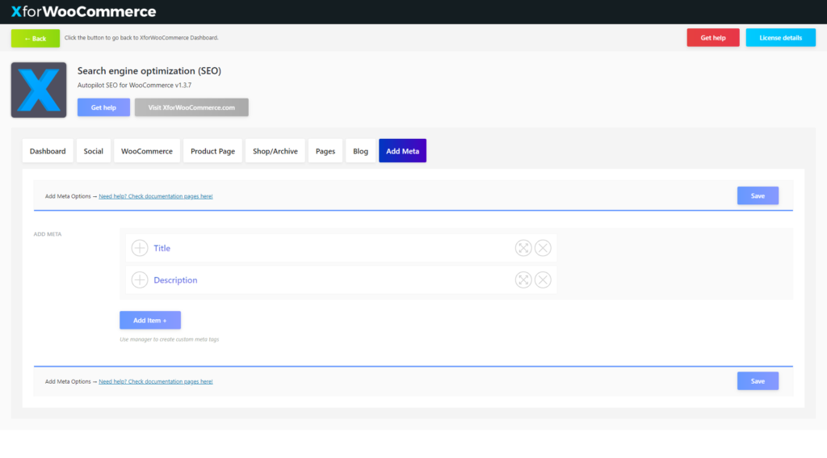Viewport: 827px width, 458px height.
Task: Open the Pages tab
Action: coord(325,151)
